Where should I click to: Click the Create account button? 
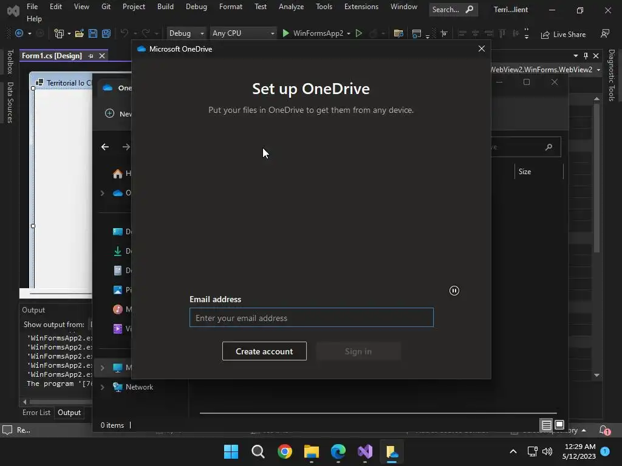(264, 351)
